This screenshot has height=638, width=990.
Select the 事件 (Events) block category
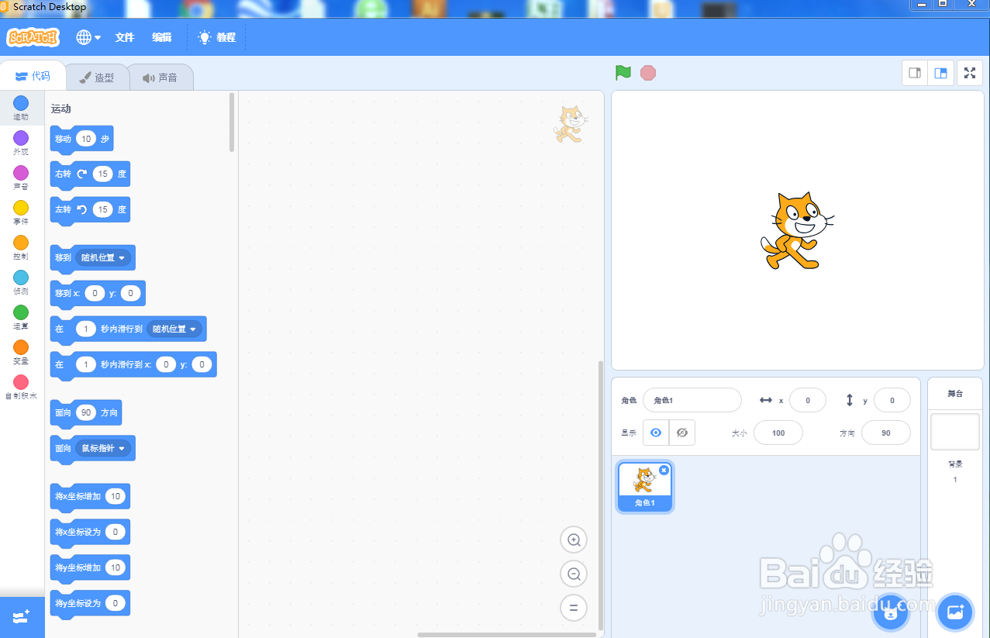tap(20, 214)
